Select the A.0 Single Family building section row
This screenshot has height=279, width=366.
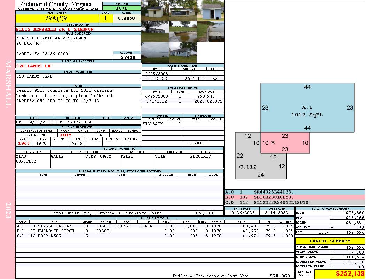point(155,226)
